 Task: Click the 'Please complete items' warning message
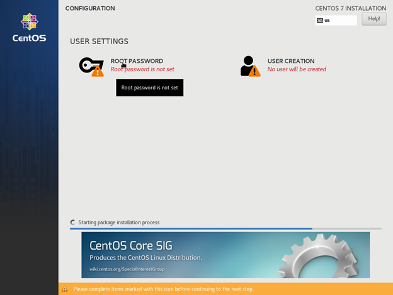163,289
